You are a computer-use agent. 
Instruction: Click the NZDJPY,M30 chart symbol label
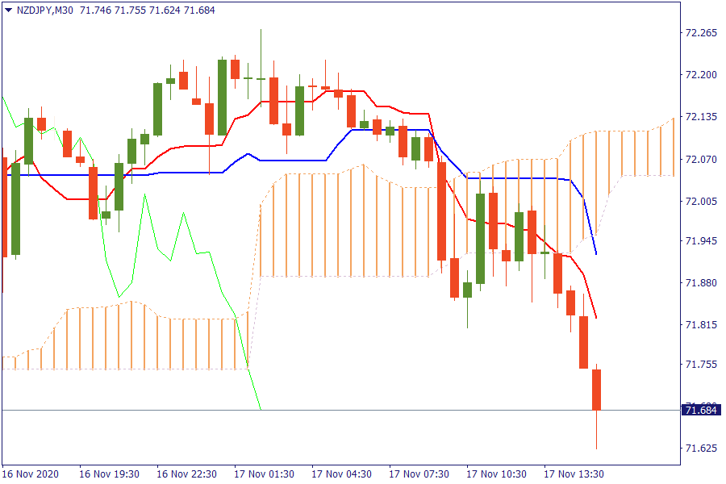point(45,10)
